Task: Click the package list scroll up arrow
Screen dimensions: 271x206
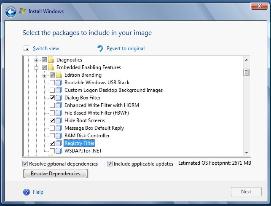Action: pos(247,60)
